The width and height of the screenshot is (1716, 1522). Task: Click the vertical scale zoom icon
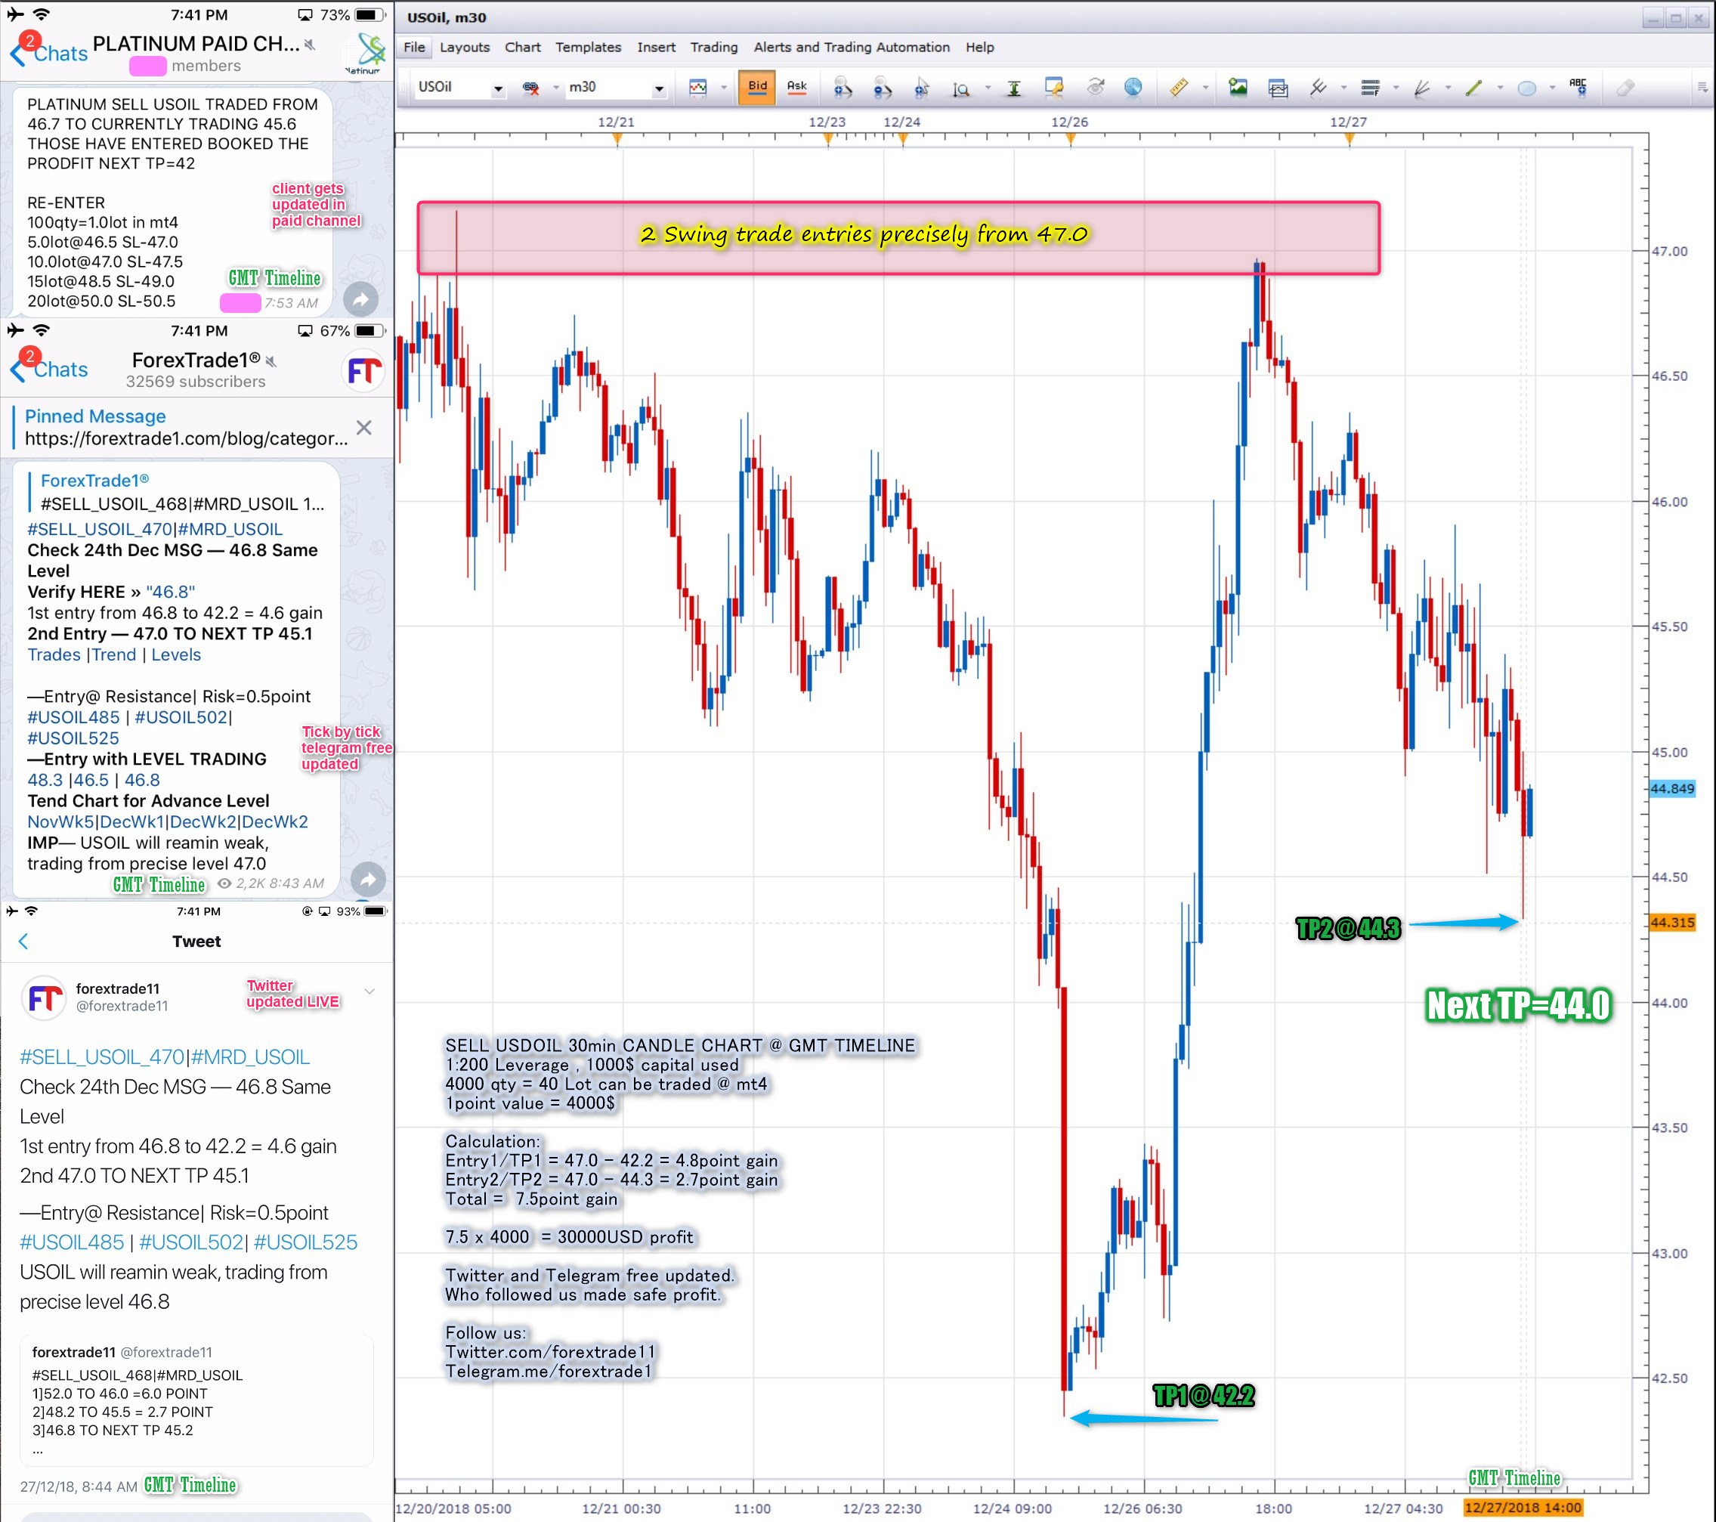pyautogui.click(x=961, y=88)
